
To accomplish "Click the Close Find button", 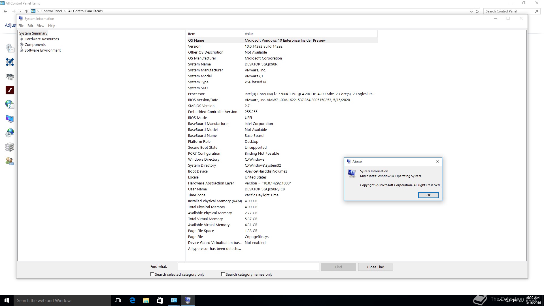I will point(375,267).
